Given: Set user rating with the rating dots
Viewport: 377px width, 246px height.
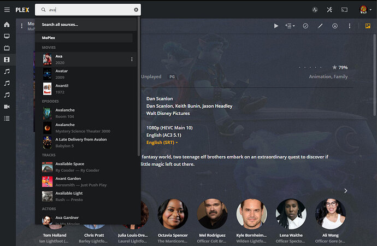Looking at the screenshot, I should click(311, 67).
